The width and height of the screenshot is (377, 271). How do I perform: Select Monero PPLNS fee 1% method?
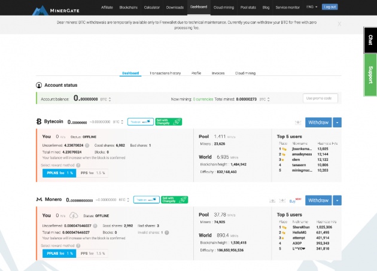[59, 253]
